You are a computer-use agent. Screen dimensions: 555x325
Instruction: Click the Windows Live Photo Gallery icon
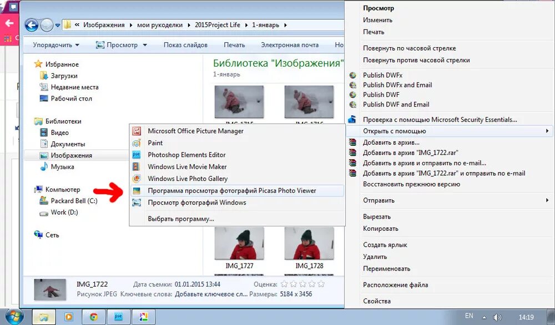(137, 179)
